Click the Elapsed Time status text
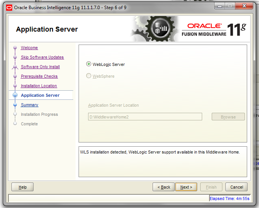The width and height of the screenshot is (259, 208). point(229,198)
